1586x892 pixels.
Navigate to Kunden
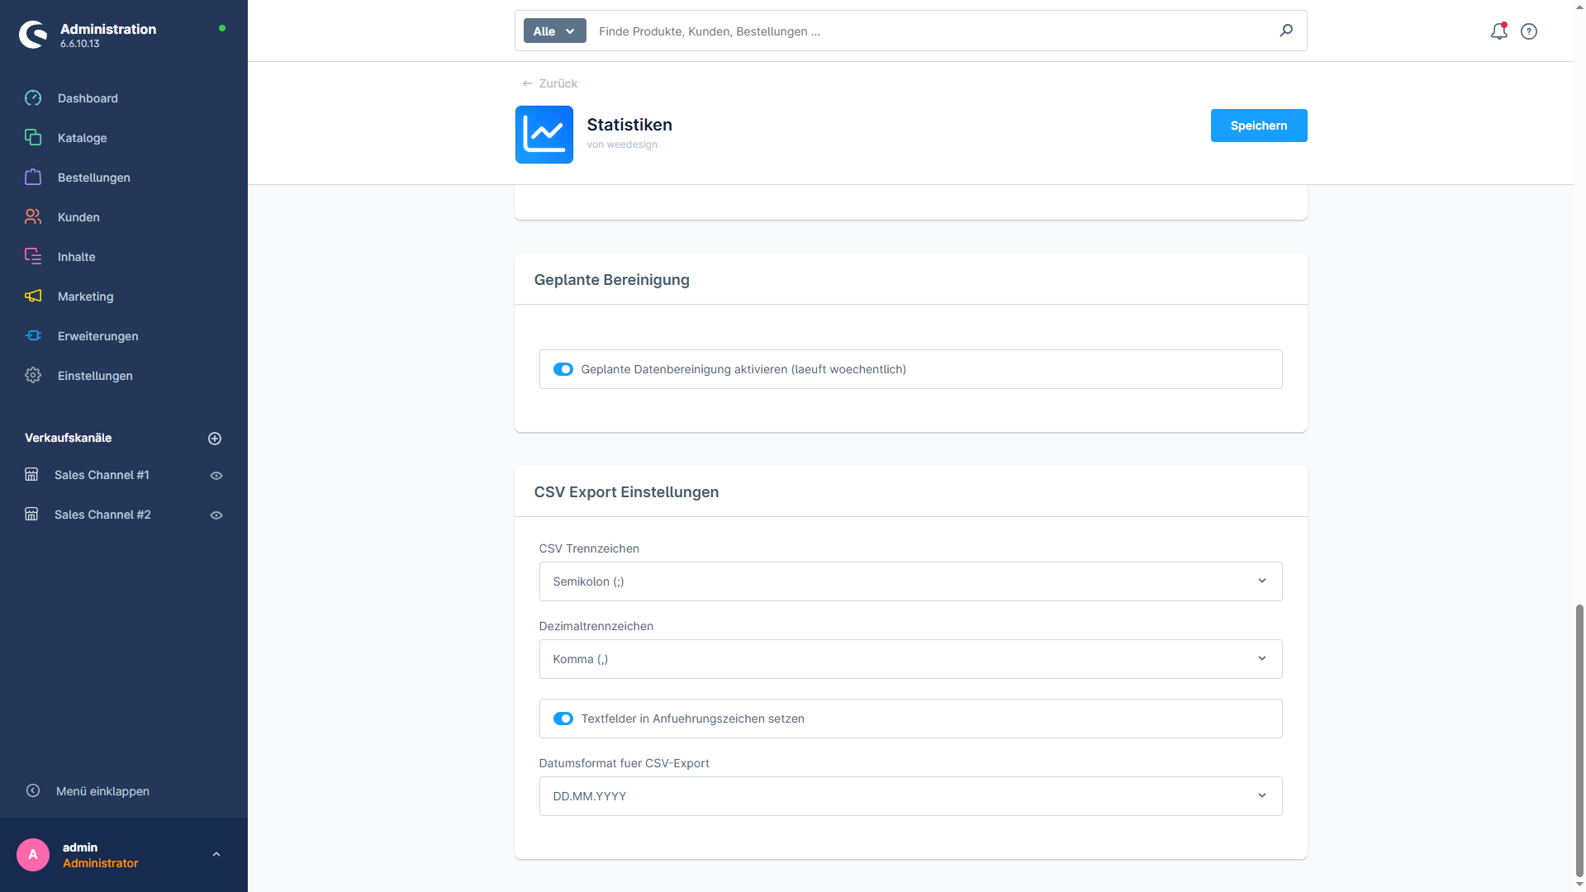[78, 217]
